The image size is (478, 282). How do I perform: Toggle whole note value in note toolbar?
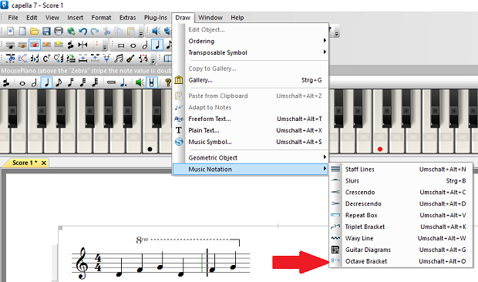point(133,45)
